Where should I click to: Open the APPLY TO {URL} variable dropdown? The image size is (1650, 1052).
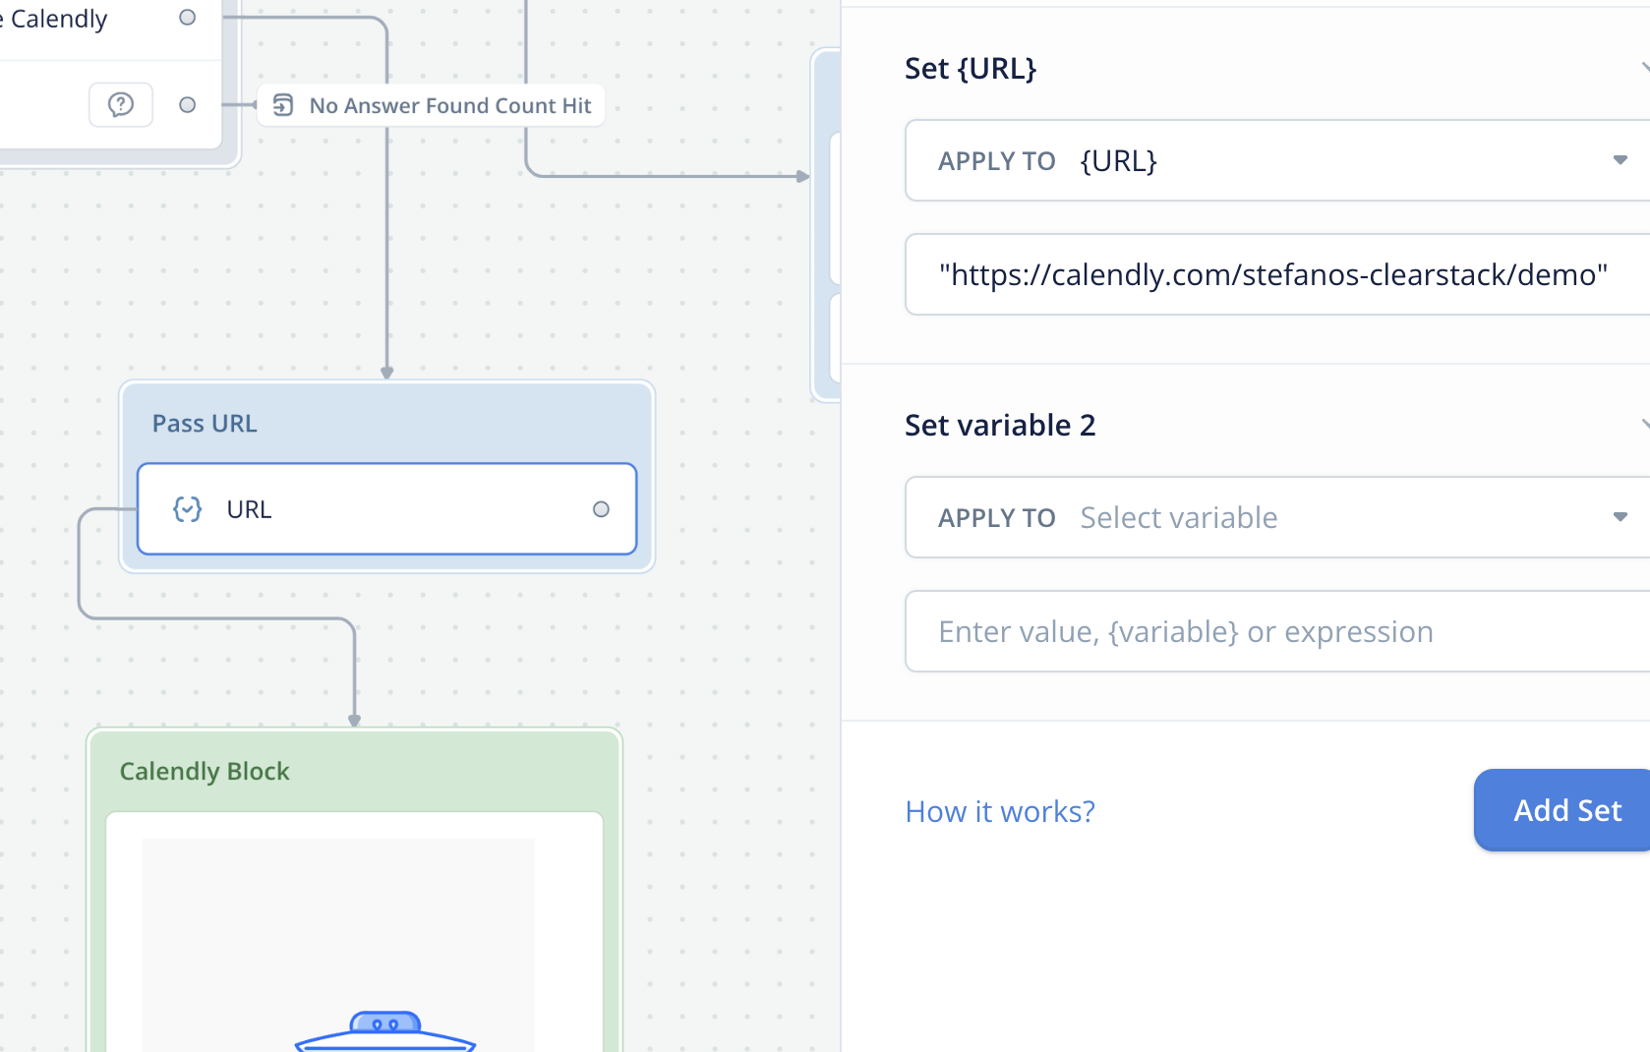[1277, 160]
